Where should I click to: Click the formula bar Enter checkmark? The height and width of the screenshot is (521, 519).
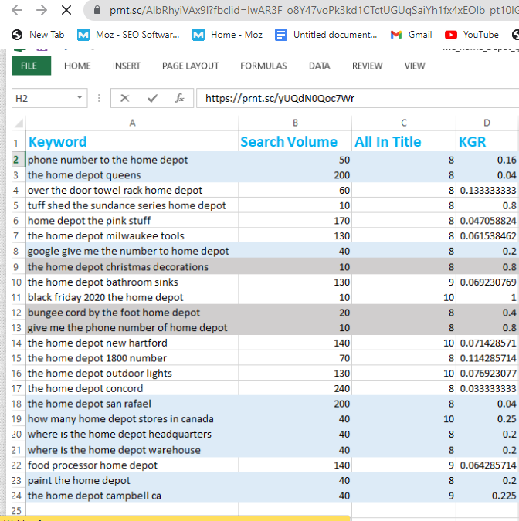click(152, 98)
